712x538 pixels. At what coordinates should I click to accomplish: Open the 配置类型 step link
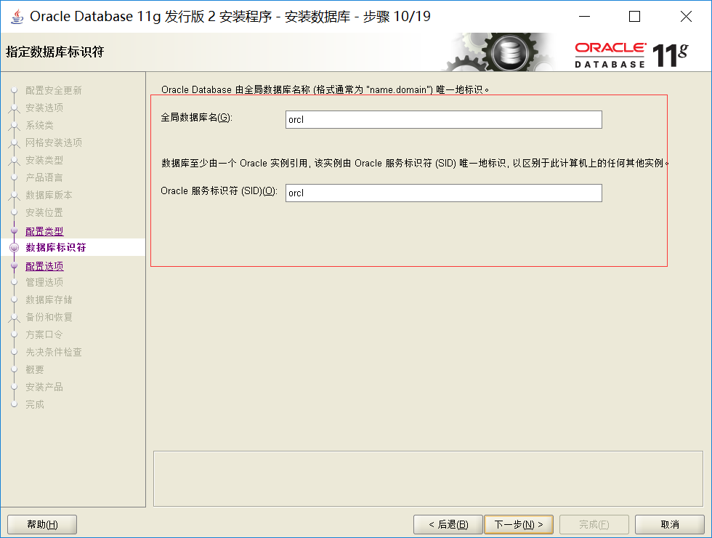point(44,231)
